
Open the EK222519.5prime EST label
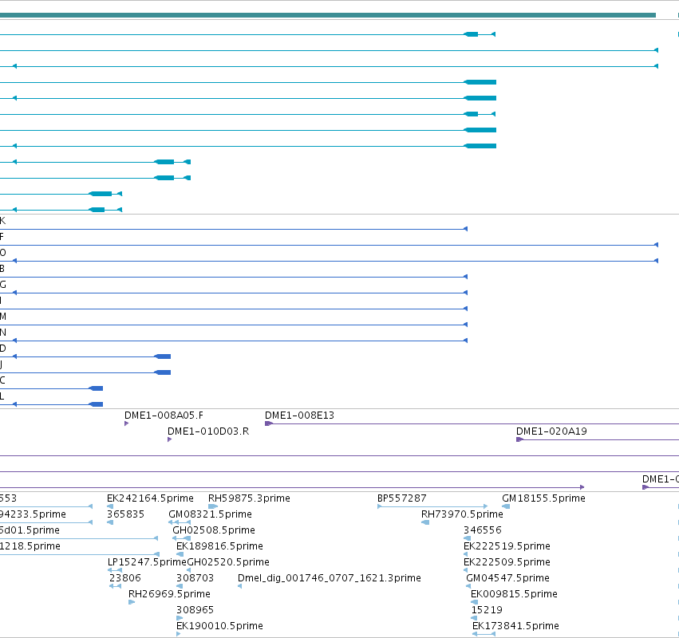coord(507,546)
